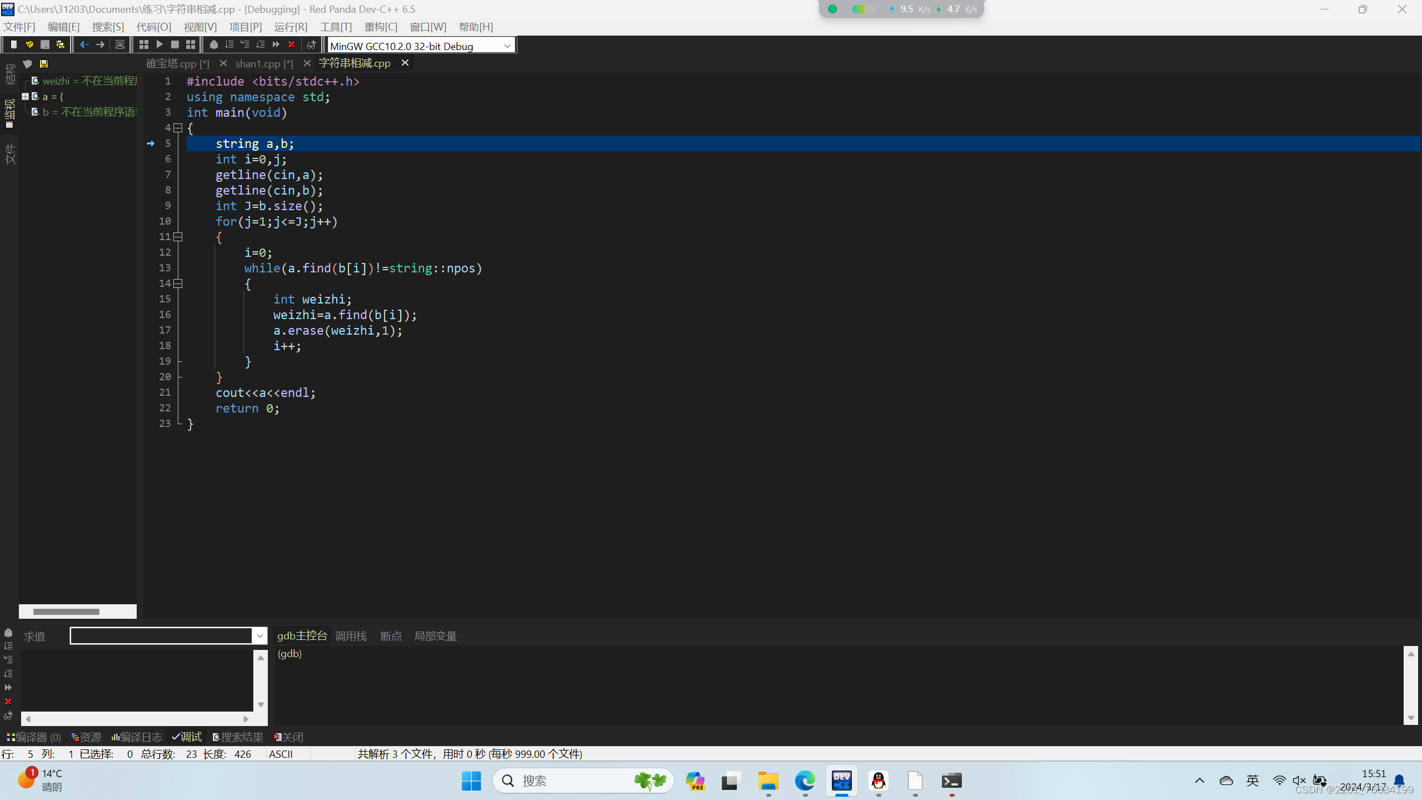The image size is (1422, 800).
Task: Click Continue debugging fast-forward icon
Action: click(276, 44)
